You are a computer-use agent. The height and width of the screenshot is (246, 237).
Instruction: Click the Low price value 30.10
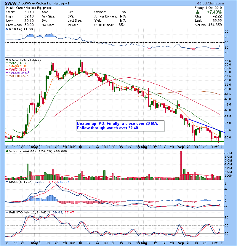(29, 20)
